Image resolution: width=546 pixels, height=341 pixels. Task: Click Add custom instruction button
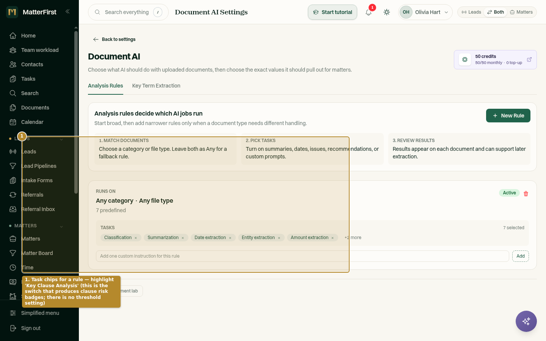(x=521, y=256)
